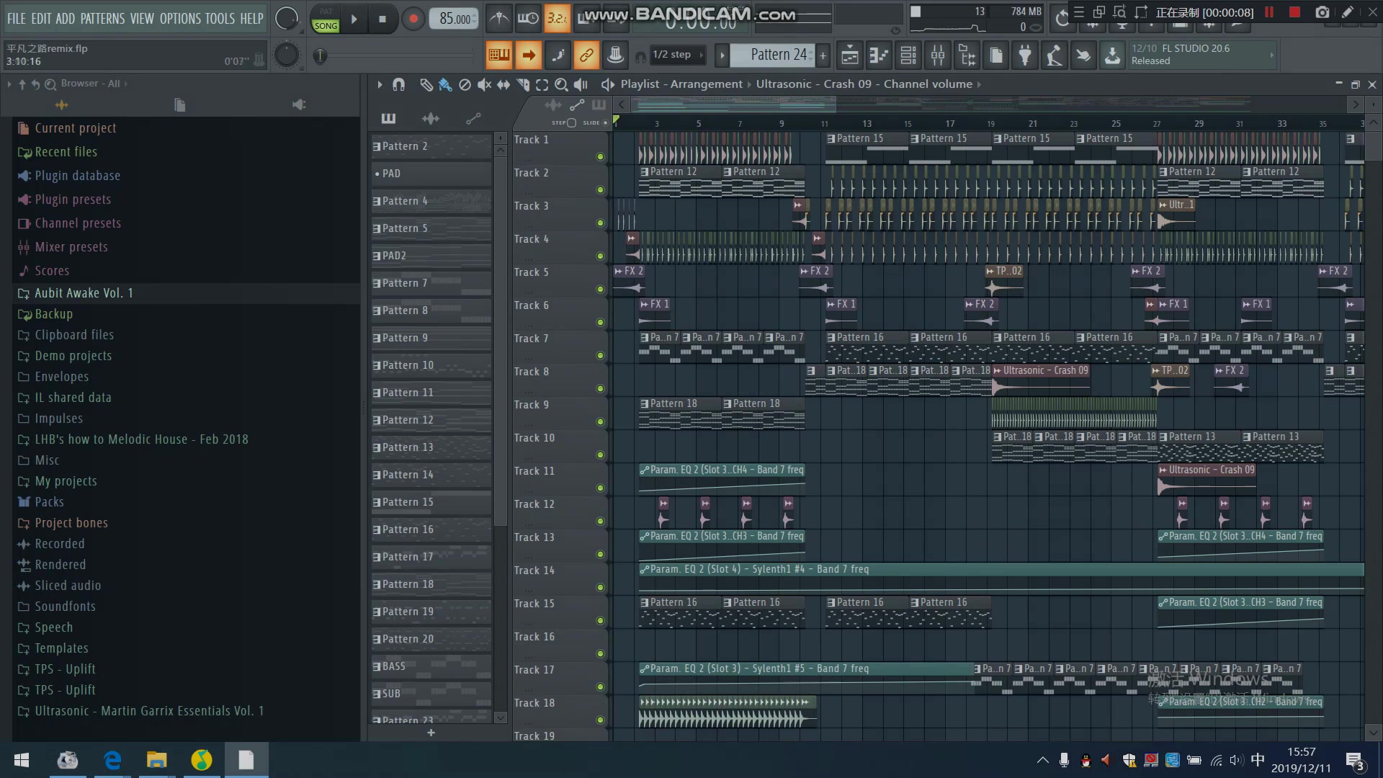This screenshot has height=778, width=1383.
Task: Drag the BPM tempo slider at 85.000
Action: pyautogui.click(x=454, y=18)
